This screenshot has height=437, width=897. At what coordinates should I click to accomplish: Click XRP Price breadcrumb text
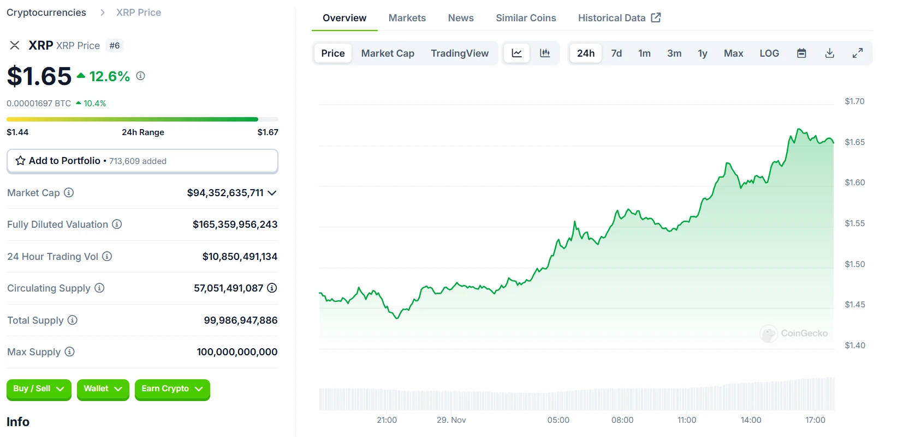[139, 13]
